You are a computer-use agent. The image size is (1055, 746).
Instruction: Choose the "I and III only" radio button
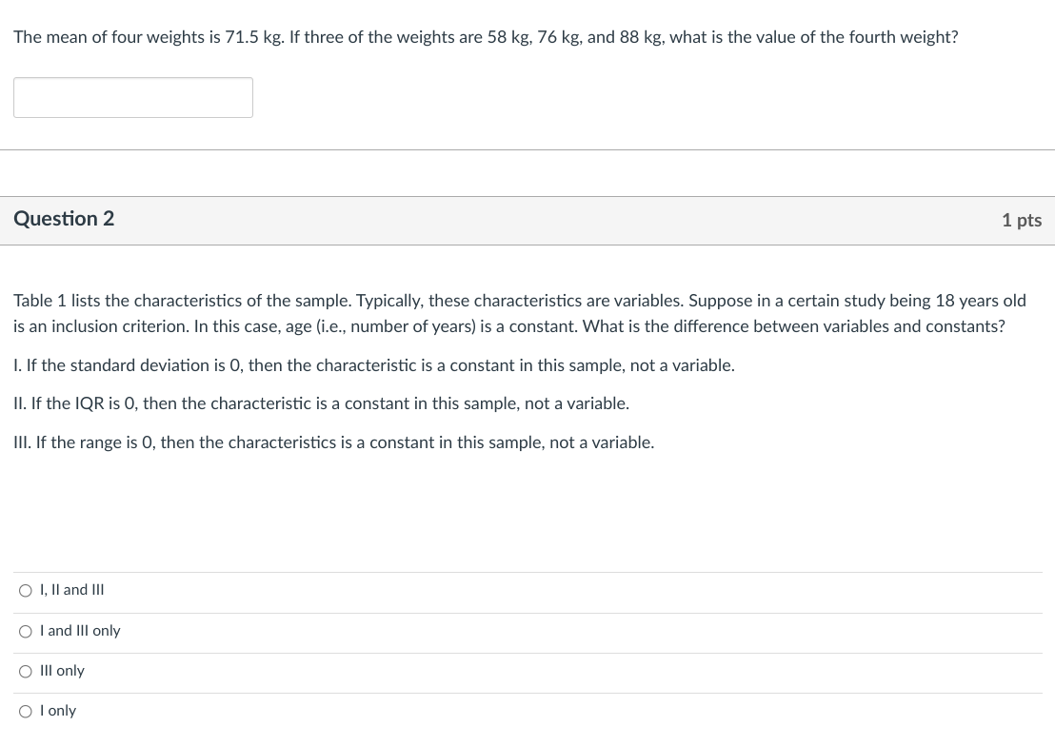(25, 631)
